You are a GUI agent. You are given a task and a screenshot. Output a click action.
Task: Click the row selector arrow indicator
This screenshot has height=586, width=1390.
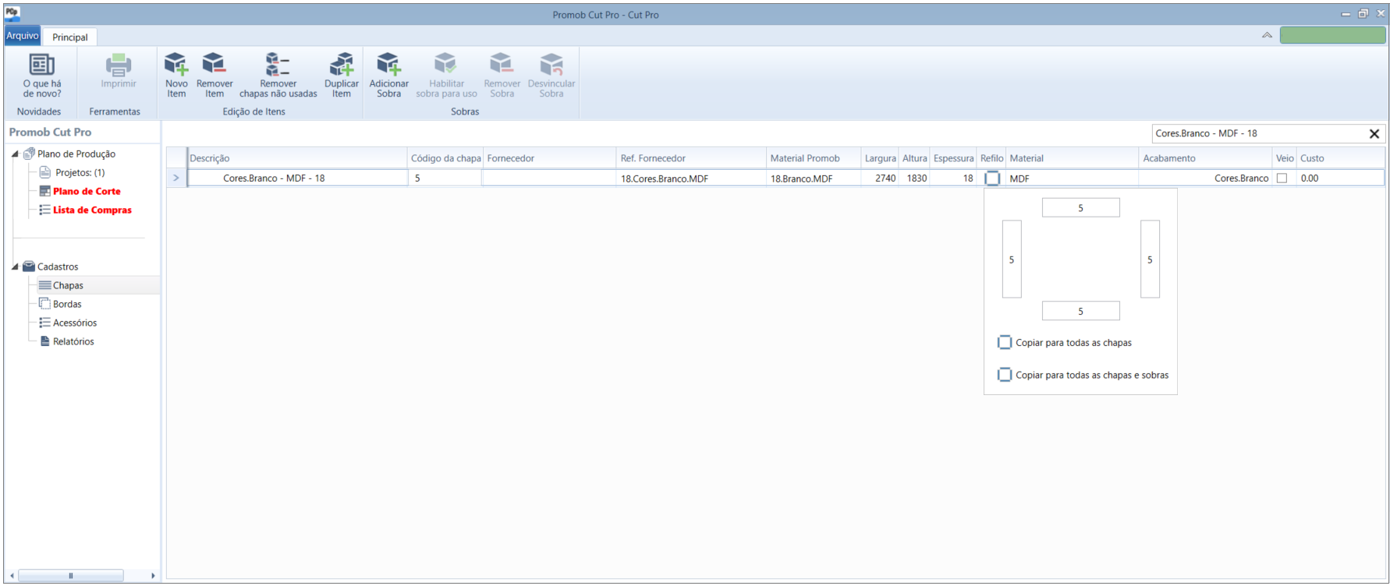(176, 178)
